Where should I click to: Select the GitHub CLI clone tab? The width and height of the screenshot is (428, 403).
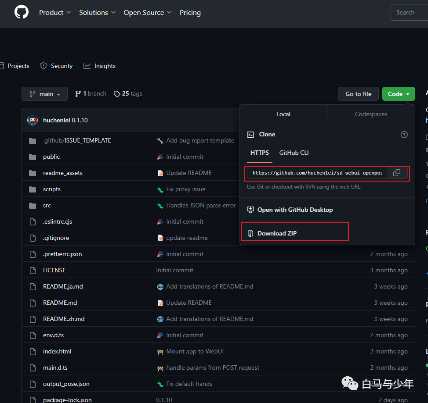(x=294, y=153)
